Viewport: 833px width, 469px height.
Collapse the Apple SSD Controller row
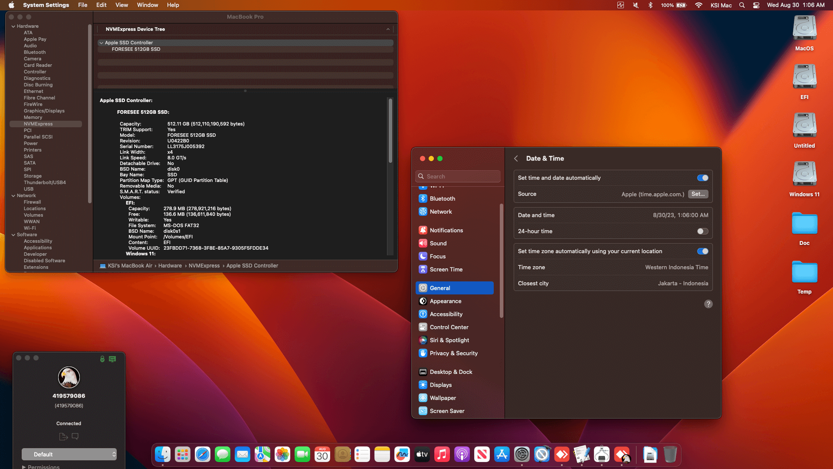(101, 43)
